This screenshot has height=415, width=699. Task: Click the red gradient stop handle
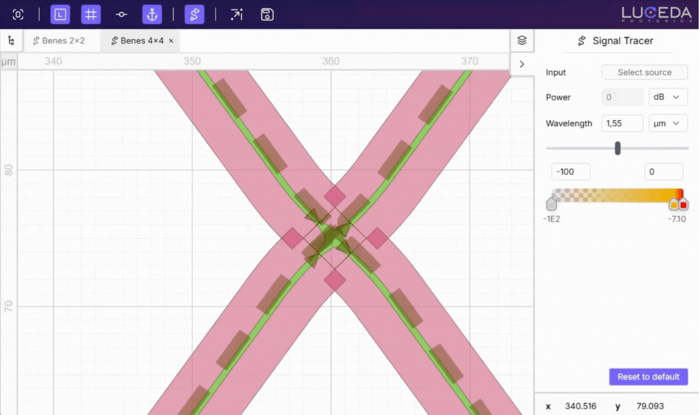[x=683, y=204]
